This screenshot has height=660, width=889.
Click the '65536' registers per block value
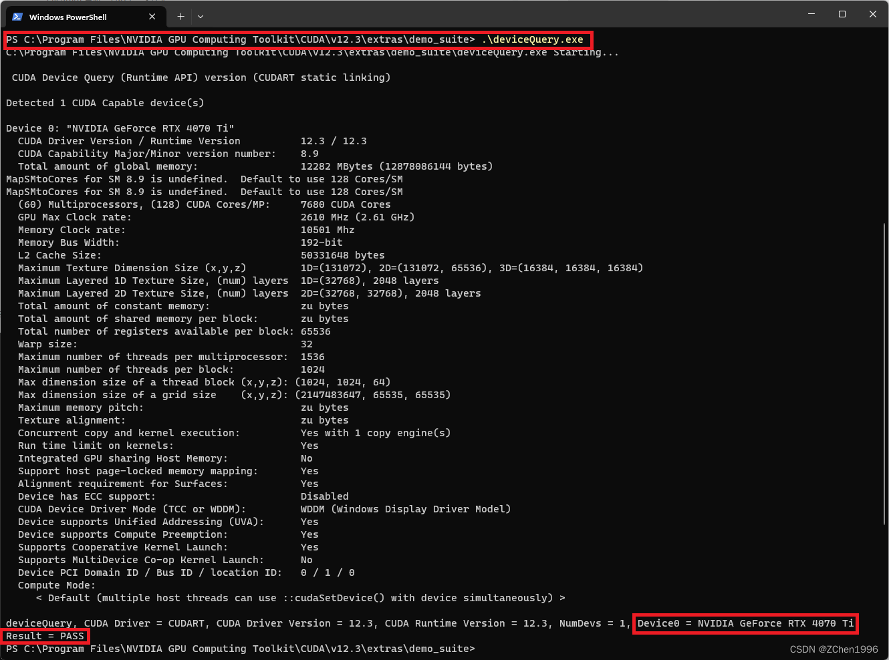pos(315,331)
